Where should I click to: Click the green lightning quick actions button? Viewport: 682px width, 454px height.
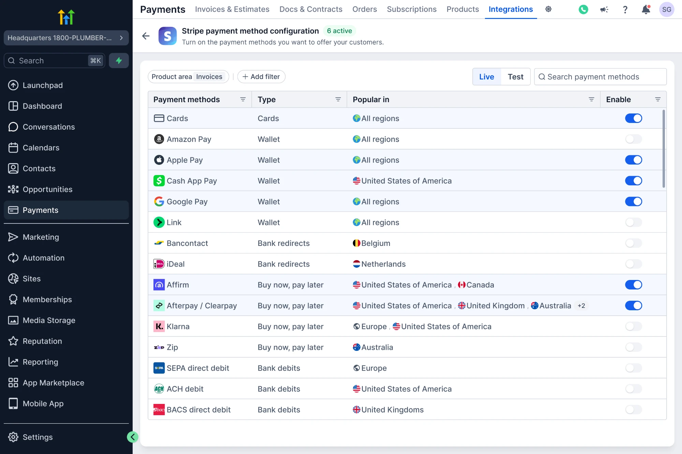[x=119, y=61]
